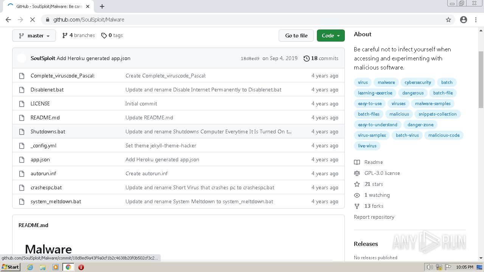
Task: Click file icon next to autorun.inf
Action: (22, 173)
